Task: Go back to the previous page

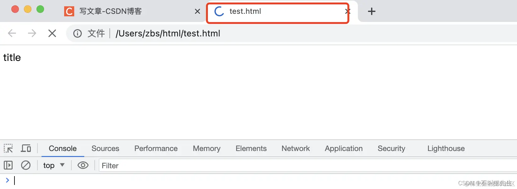Action: 12,33
